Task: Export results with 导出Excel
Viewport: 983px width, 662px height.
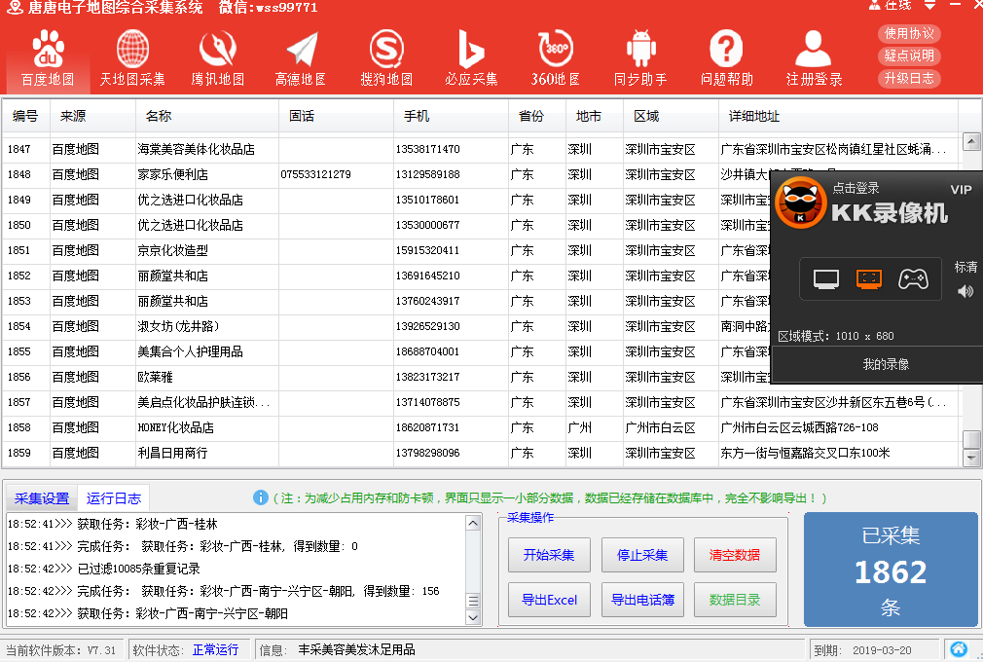Action: (549, 600)
